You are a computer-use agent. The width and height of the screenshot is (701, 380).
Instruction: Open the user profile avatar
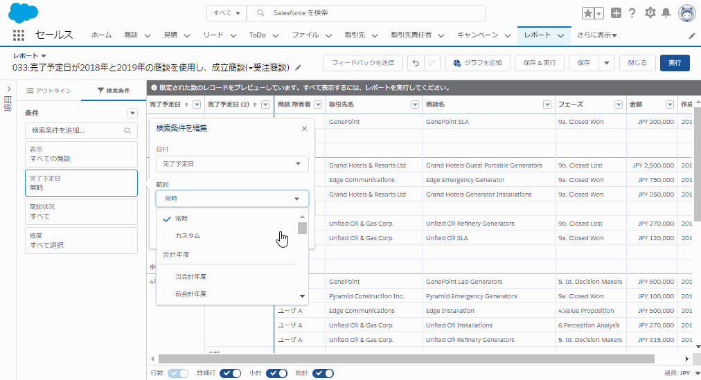[686, 13]
